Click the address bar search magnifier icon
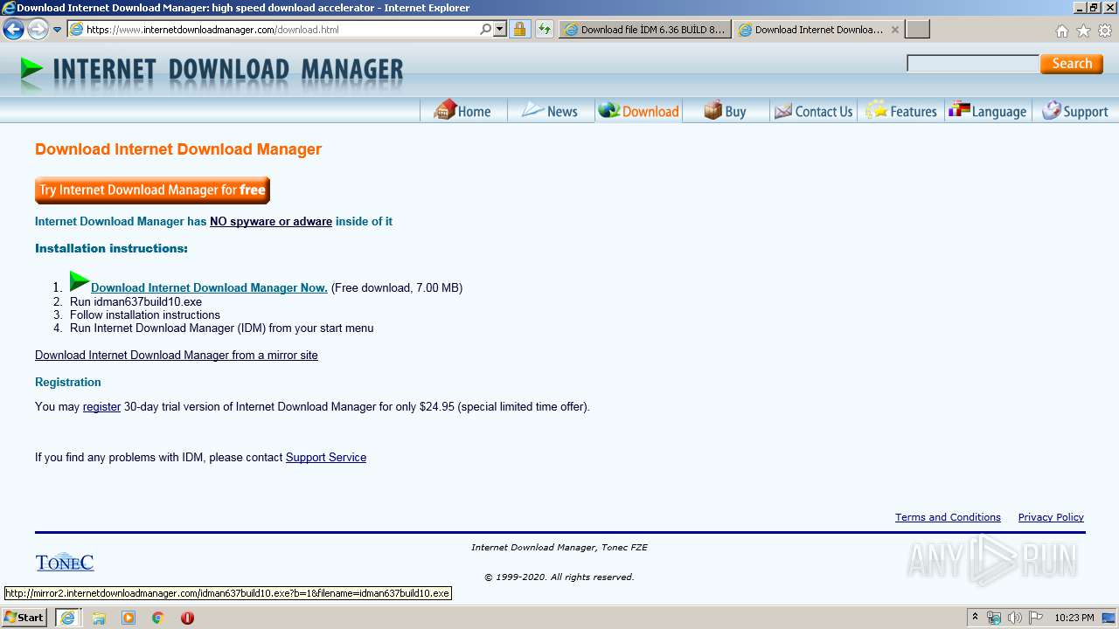Viewport: 1119px width, 629px height. tap(486, 30)
